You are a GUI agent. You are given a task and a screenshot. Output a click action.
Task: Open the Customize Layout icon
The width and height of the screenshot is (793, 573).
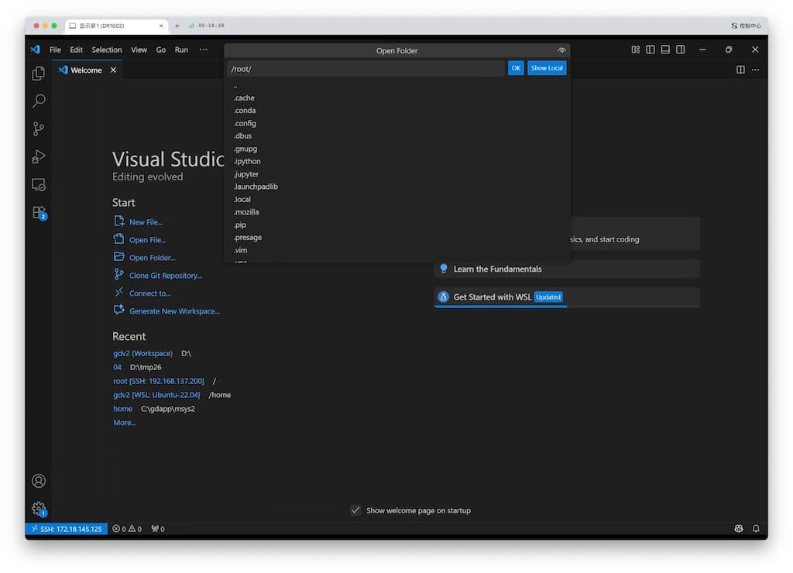click(634, 49)
